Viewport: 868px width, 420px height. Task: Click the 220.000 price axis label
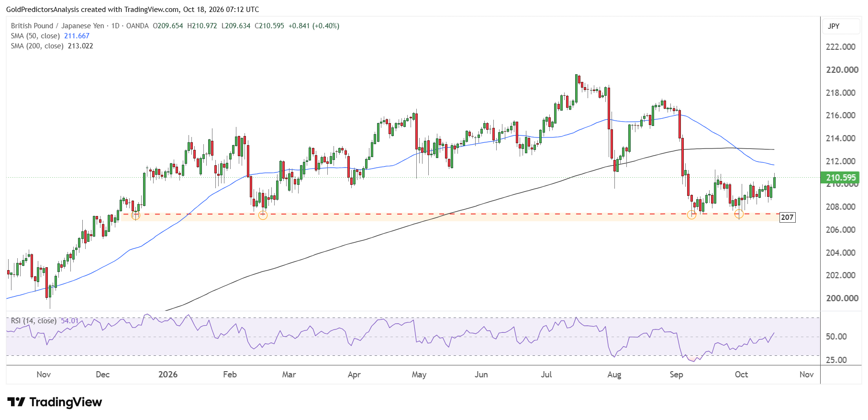pyautogui.click(x=842, y=70)
